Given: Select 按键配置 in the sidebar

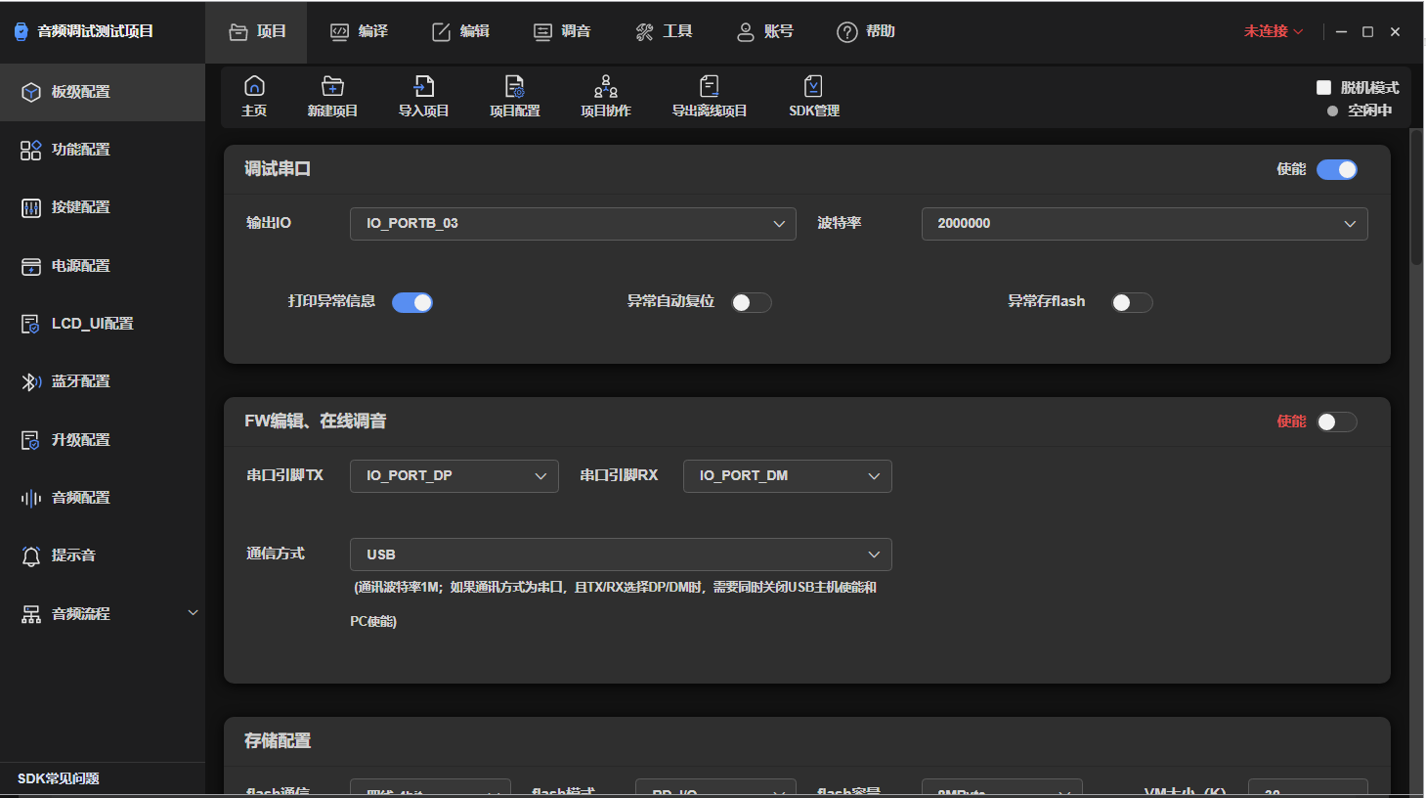Looking at the screenshot, I should click(103, 207).
